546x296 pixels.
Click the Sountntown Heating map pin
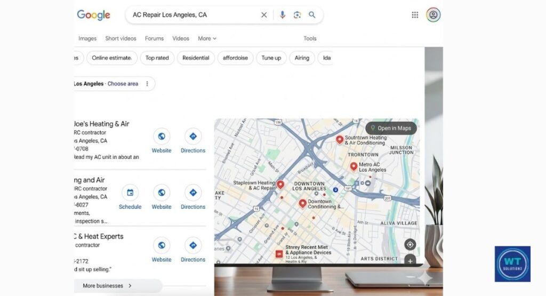[340, 140]
